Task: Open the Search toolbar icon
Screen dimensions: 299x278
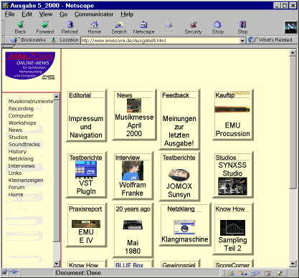Action: pyautogui.click(x=119, y=24)
